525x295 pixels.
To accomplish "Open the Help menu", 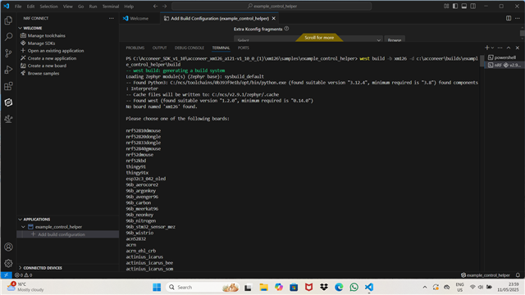I will (129, 7).
